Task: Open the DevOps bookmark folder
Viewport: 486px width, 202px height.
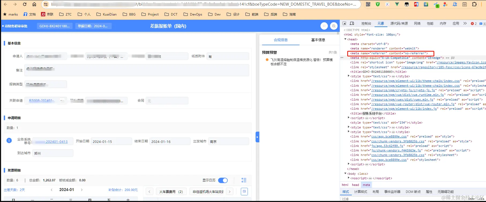Action: [193, 14]
